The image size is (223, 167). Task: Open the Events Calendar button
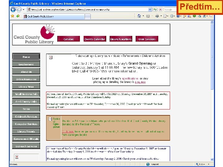click(95, 39)
